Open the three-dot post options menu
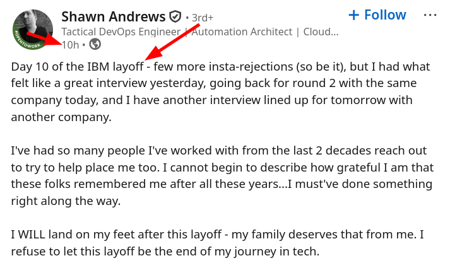The image size is (450, 263). tap(430, 15)
